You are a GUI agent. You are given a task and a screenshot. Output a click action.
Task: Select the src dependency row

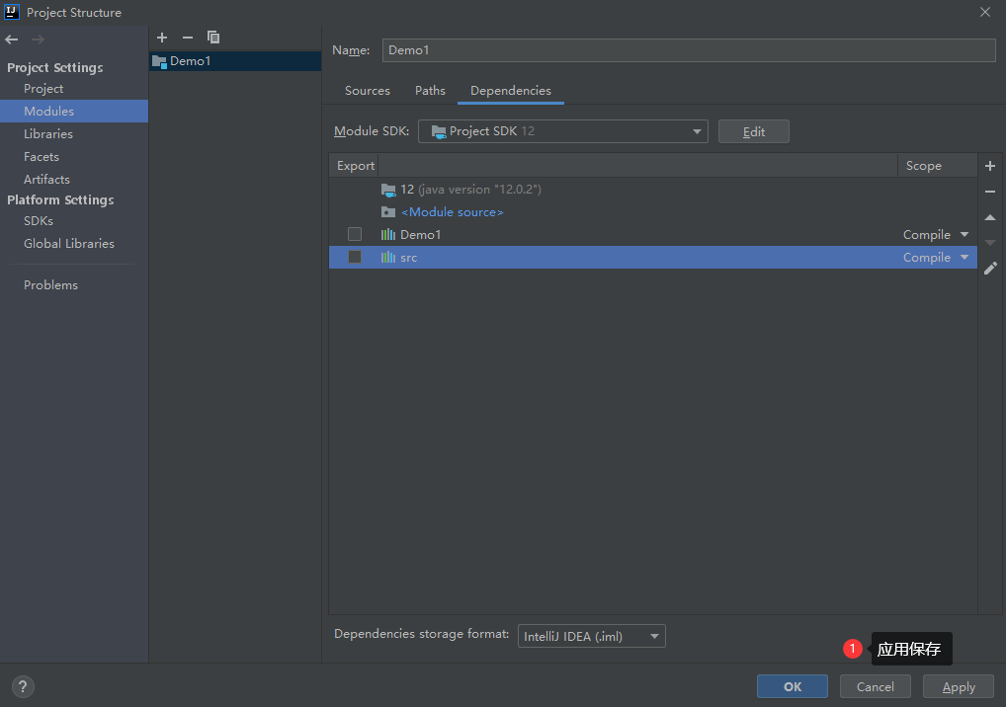(653, 257)
